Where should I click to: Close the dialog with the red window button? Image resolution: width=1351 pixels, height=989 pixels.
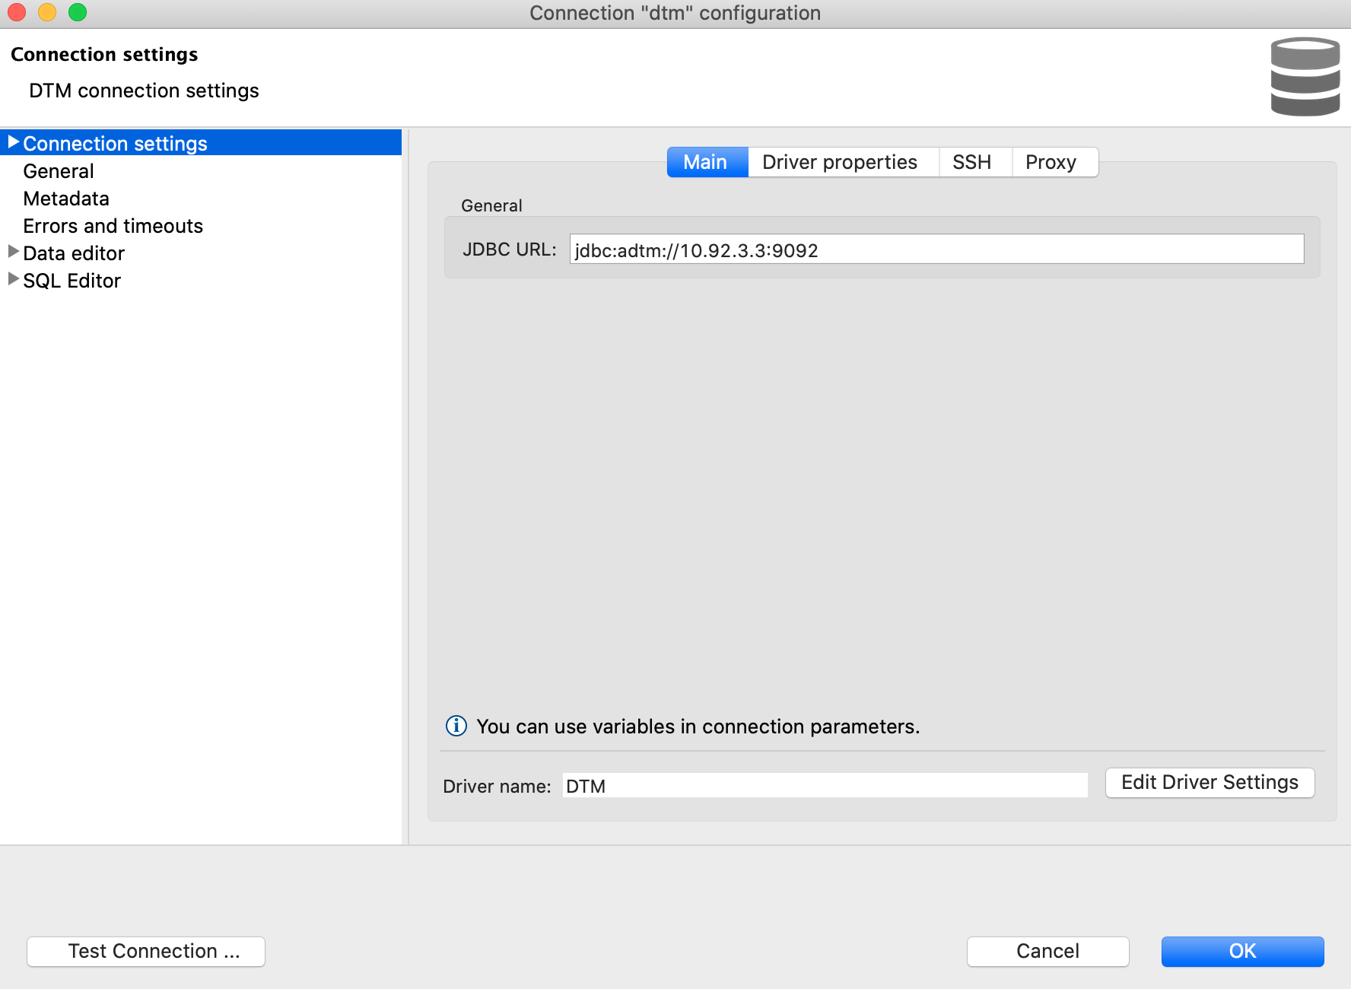[17, 12]
